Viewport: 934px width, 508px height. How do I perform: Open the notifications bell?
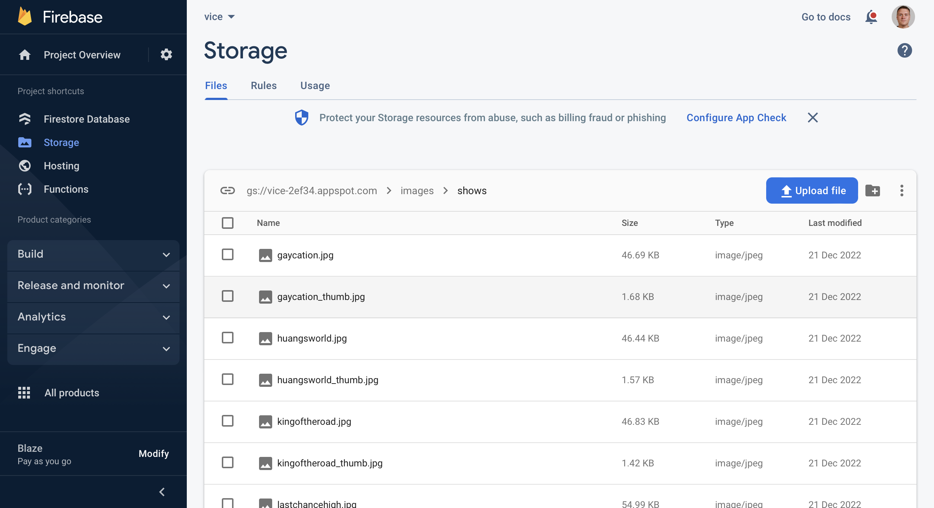871,17
